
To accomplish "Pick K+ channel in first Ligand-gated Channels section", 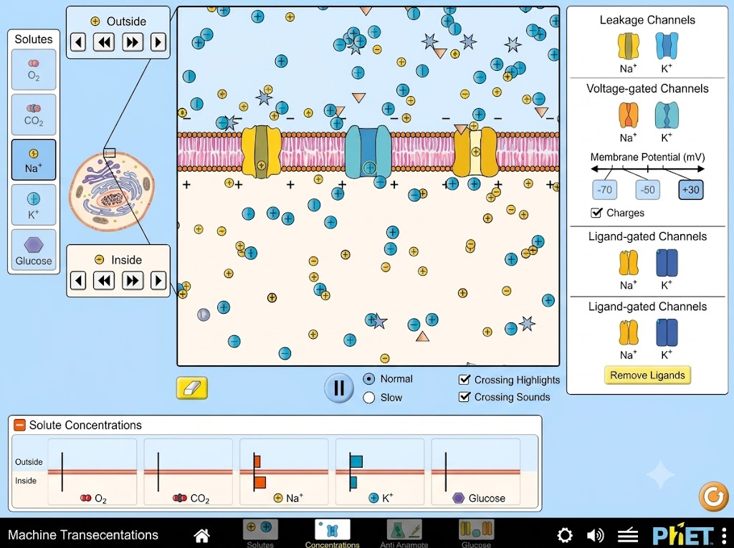I will coord(667,262).
